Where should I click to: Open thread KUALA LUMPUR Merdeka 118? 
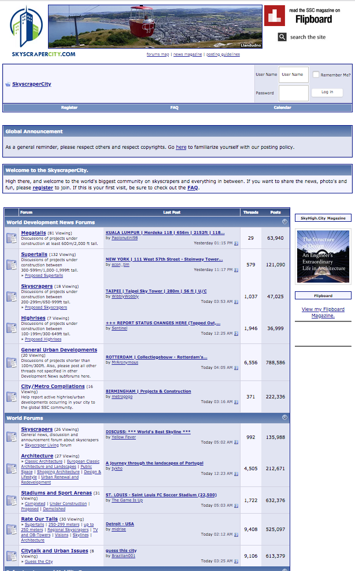point(165,233)
